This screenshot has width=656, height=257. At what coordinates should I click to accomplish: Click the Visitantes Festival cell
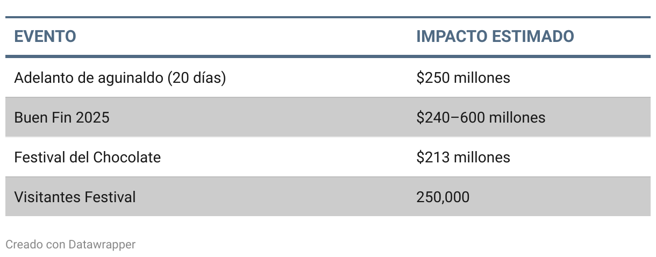coord(75,197)
